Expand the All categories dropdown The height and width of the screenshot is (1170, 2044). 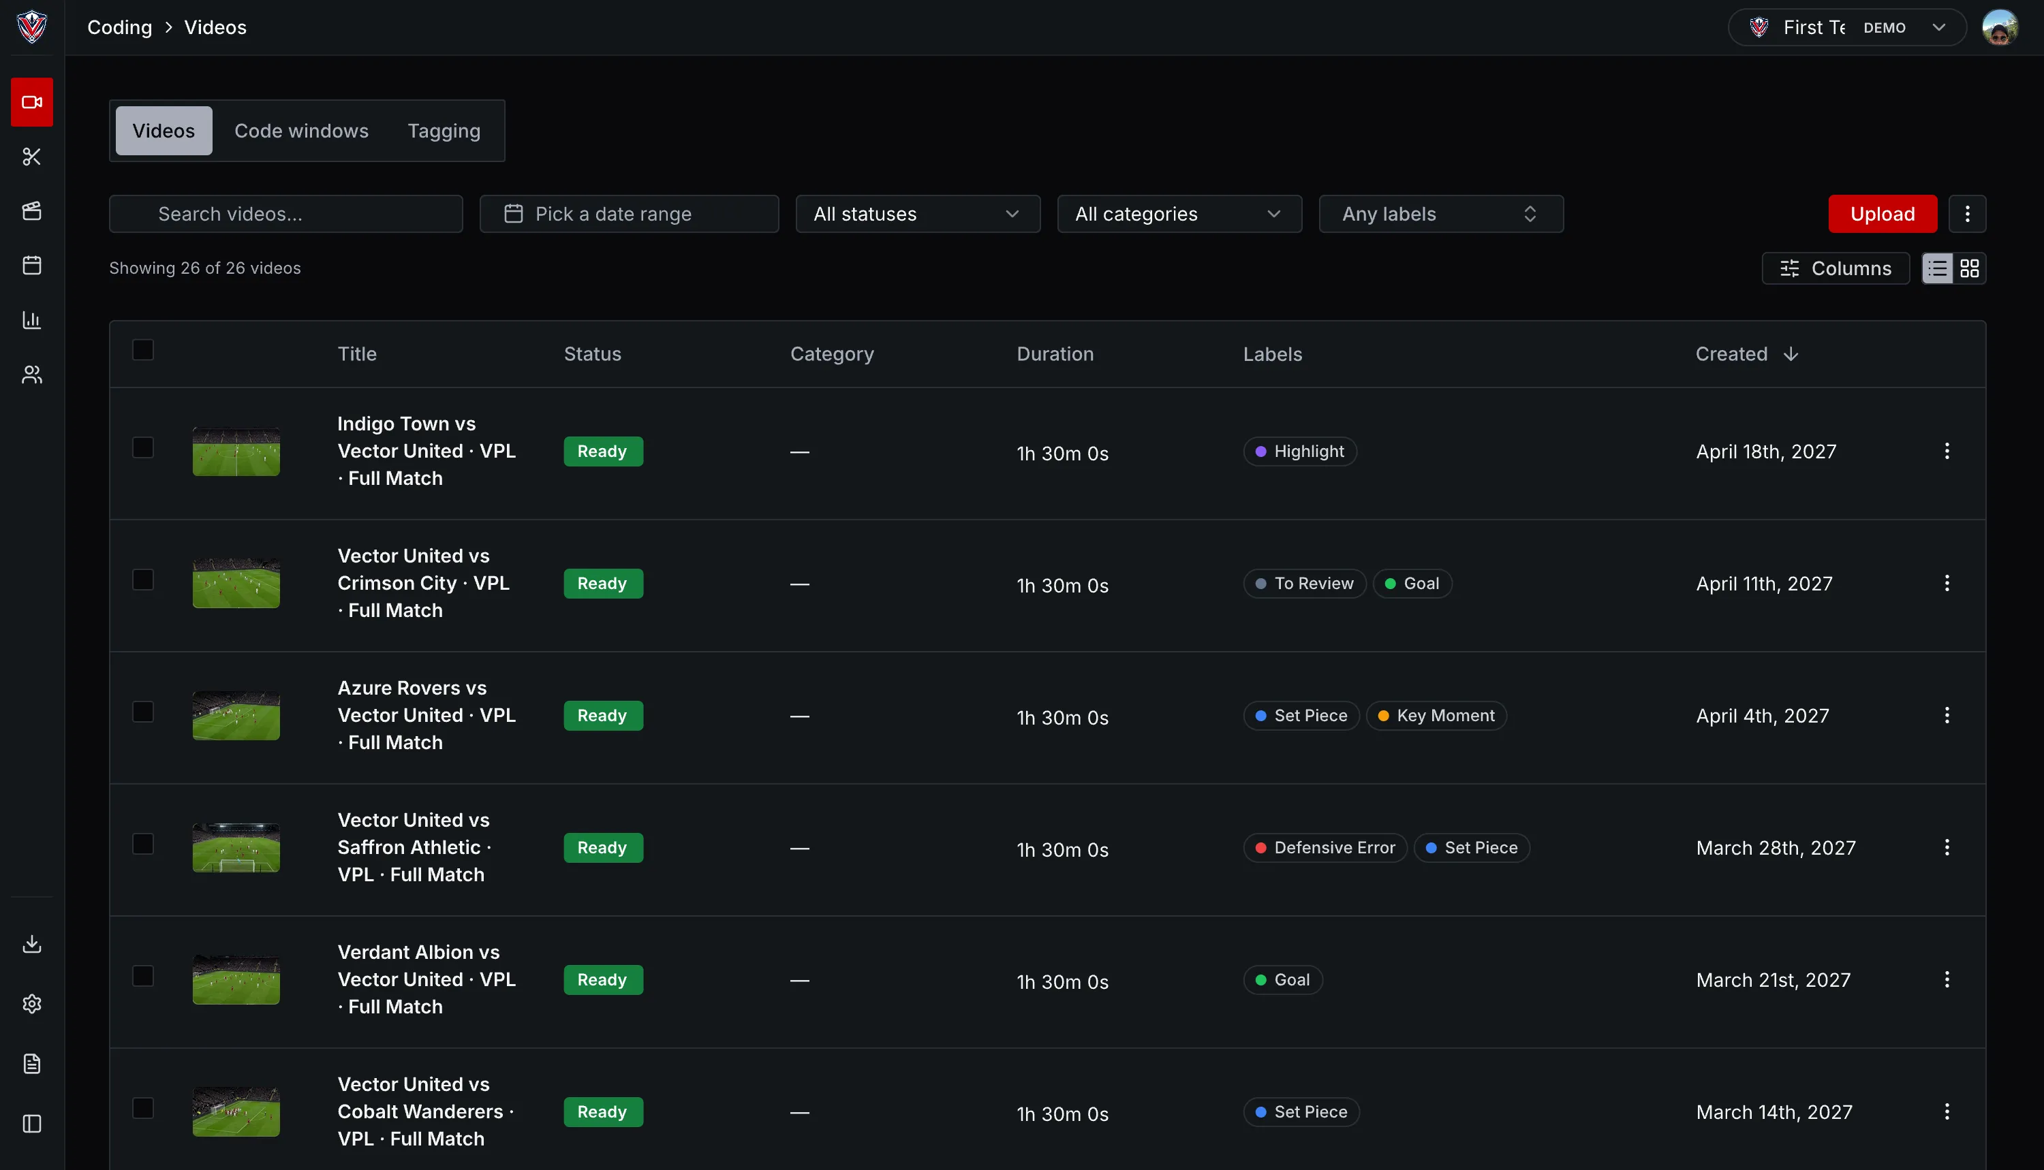pos(1179,214)
